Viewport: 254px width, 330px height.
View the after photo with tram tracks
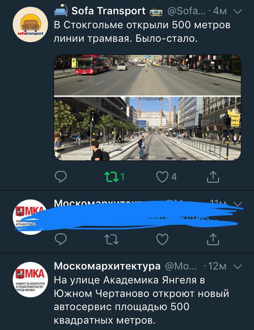pyautogui.click(x=148, y=129)
